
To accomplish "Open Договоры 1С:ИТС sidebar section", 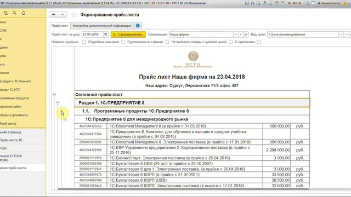I will tap(10, 90).
